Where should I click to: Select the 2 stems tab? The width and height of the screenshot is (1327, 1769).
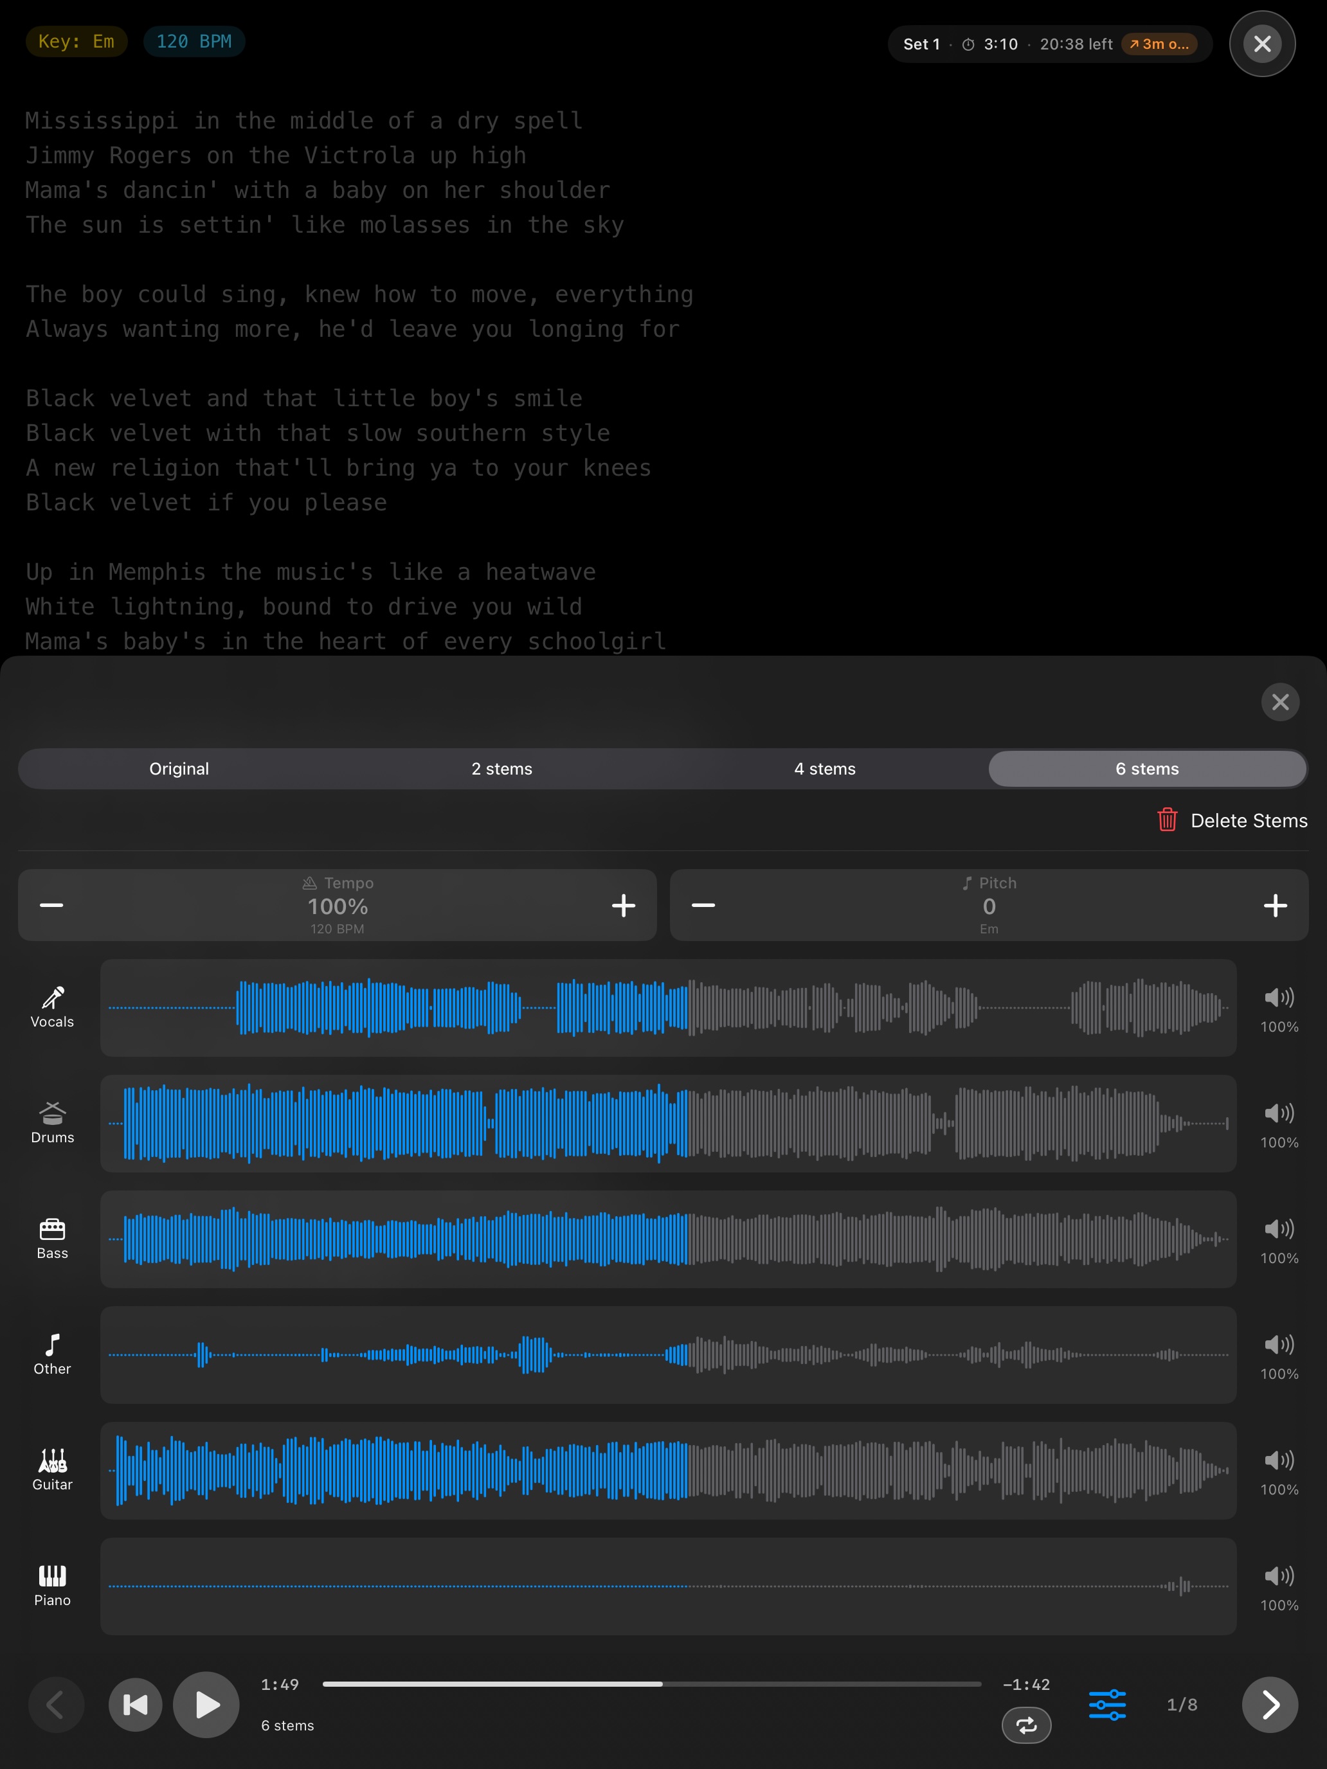[501, 769]
